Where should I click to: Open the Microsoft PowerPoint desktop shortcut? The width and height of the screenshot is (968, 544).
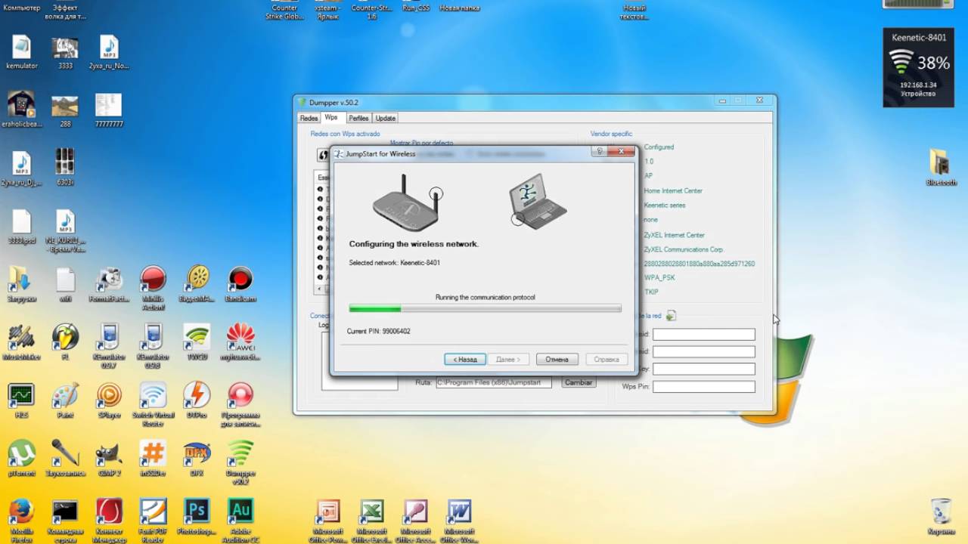click(x=328, y=514)
